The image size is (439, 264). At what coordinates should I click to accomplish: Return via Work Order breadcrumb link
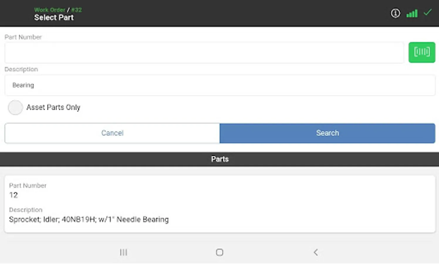(49, 10)
